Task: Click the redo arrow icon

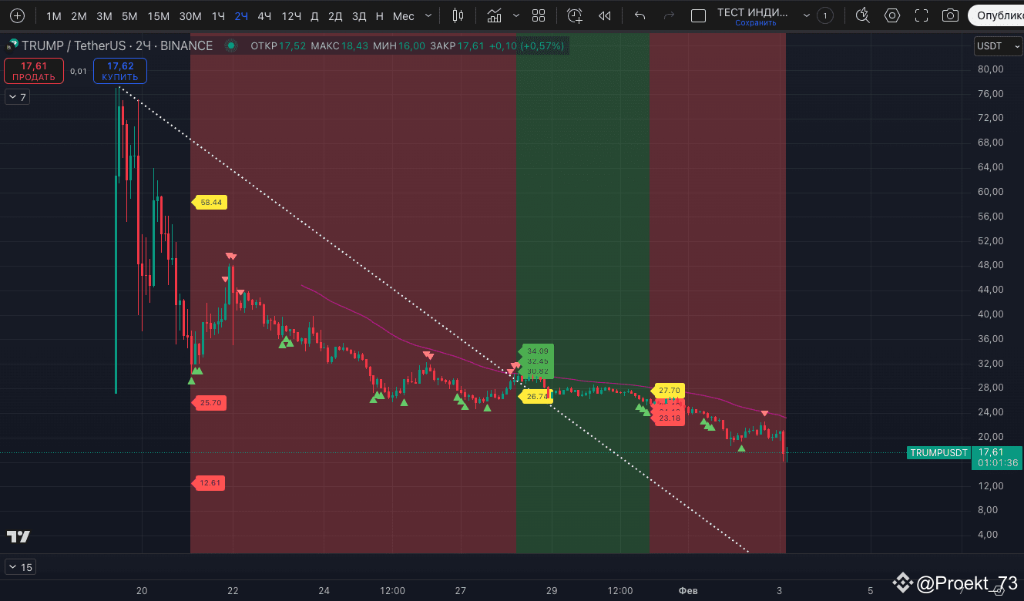Action: (669, 15)
